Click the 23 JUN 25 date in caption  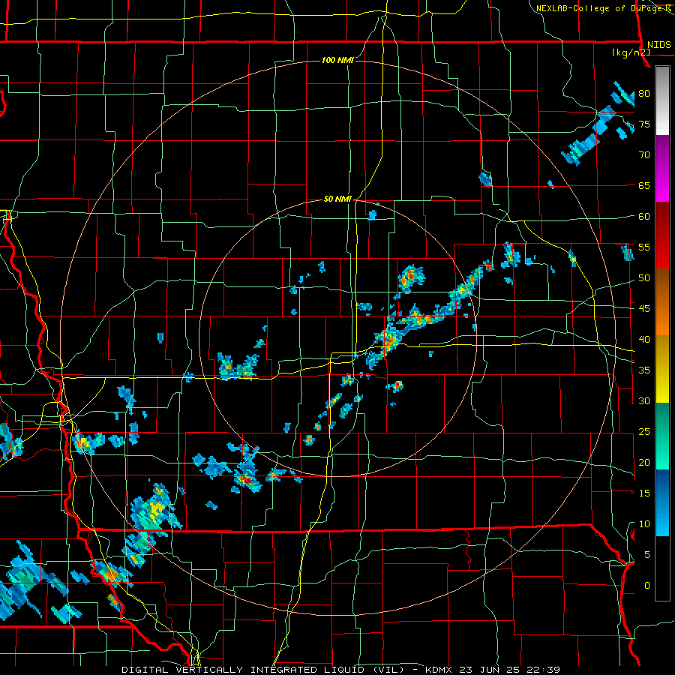click(490, 670)
